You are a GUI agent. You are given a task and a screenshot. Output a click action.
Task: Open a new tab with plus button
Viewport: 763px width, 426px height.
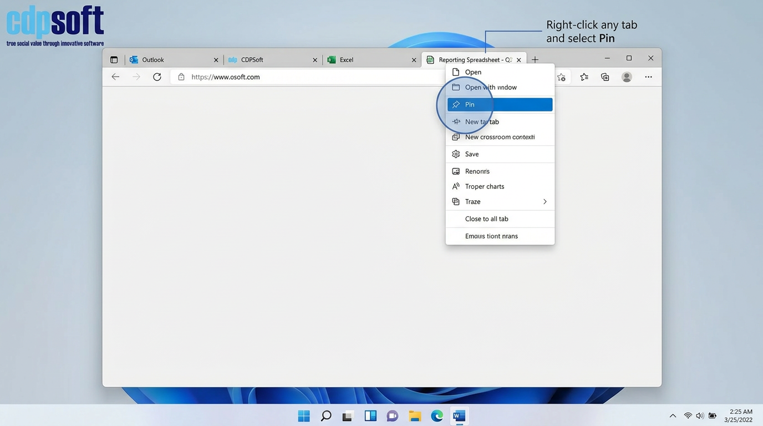coord(535,60)
